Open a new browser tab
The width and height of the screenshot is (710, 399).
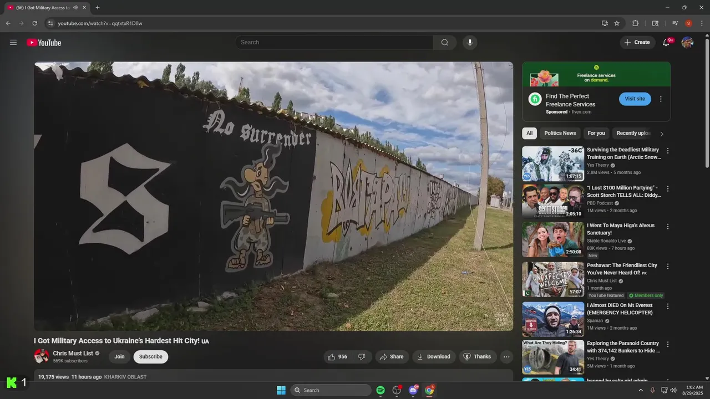pos(98,8)
